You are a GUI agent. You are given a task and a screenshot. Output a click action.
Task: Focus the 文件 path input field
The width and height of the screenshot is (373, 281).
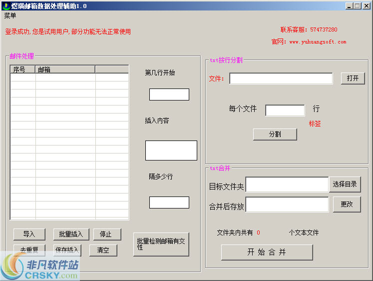tap(281, 78)
